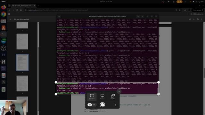This screenshot has height=115, width=205.
Task: Open browser downloads
Action: click(185, 10)
